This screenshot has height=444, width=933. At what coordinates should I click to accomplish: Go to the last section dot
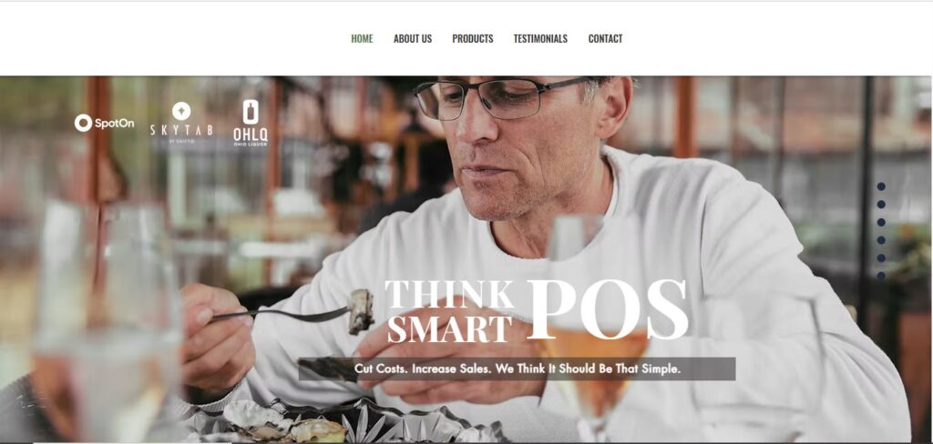(881, 276)
